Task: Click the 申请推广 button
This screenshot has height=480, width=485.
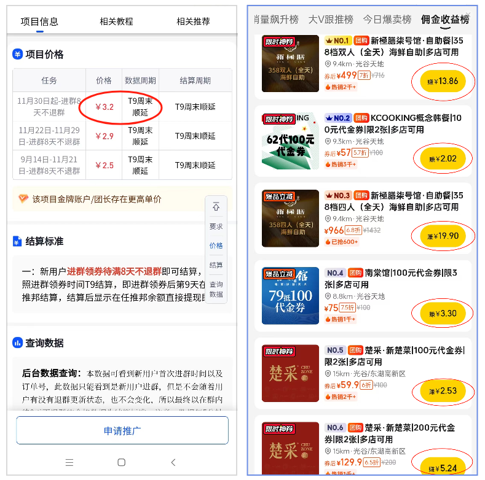Action: 122,430
